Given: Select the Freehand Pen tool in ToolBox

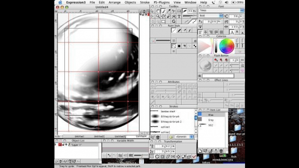Looking at the screenshot, I should tap(164, 11).
